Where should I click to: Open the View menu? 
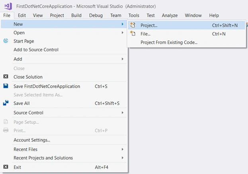(x=38, y=15)
